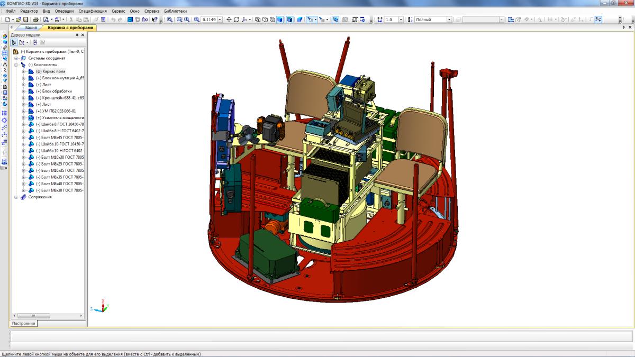Click the Open file icon
635x357 pixels.
(x=18, y=20)
